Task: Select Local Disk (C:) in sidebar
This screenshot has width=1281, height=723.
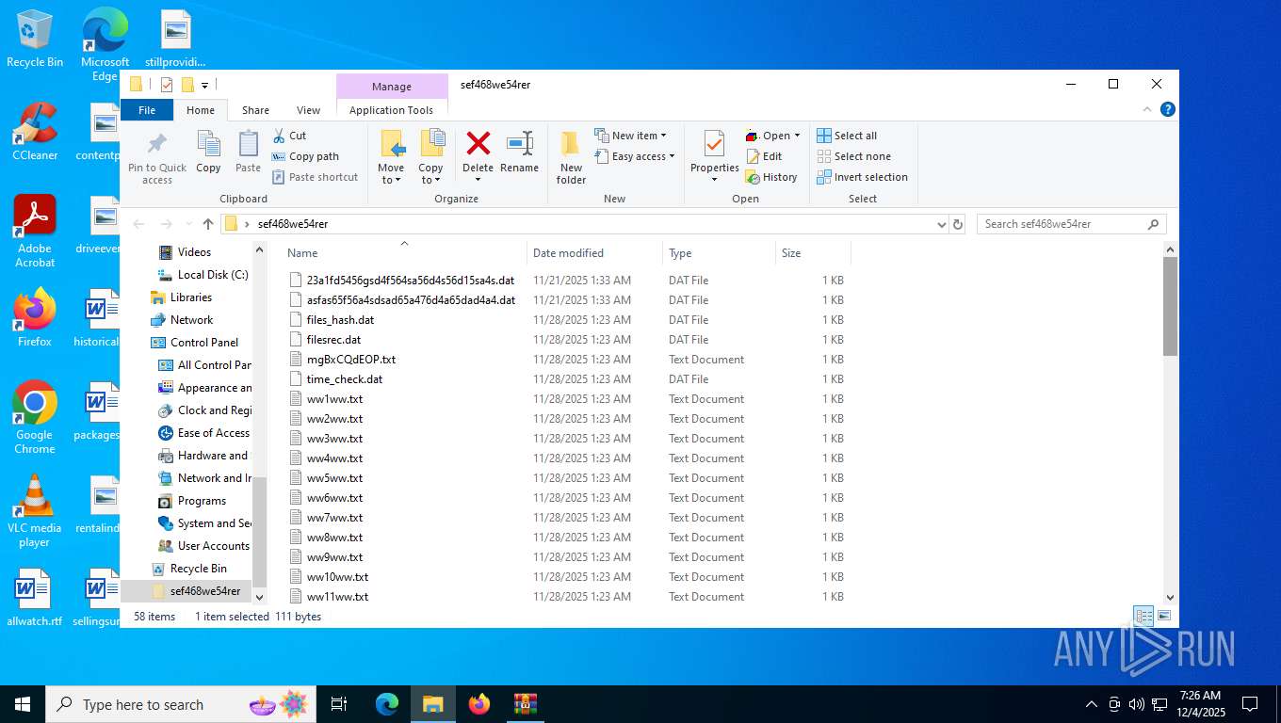Action: pos(213,275)
